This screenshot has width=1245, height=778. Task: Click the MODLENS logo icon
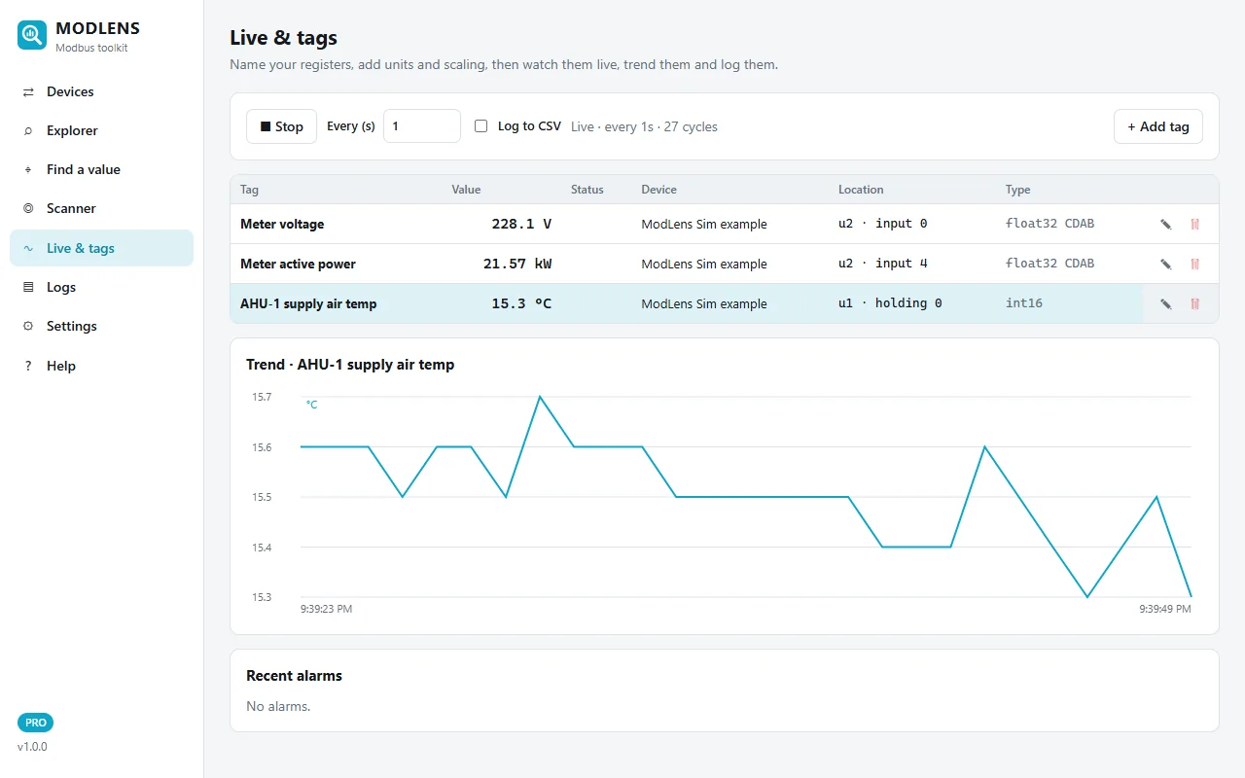click(x=32, y=35)
